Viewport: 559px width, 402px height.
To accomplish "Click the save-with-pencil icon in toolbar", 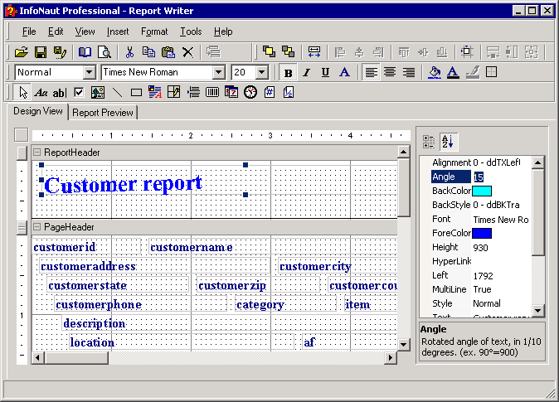I will 60,52.
